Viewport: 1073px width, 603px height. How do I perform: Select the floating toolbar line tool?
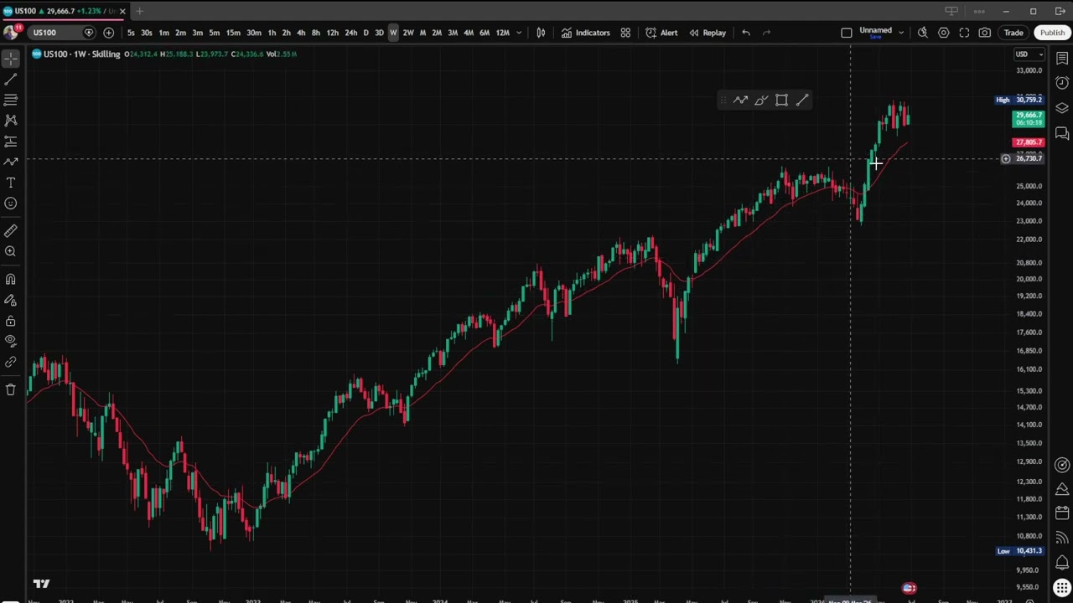pyautogui.click(x=802, y=100)
